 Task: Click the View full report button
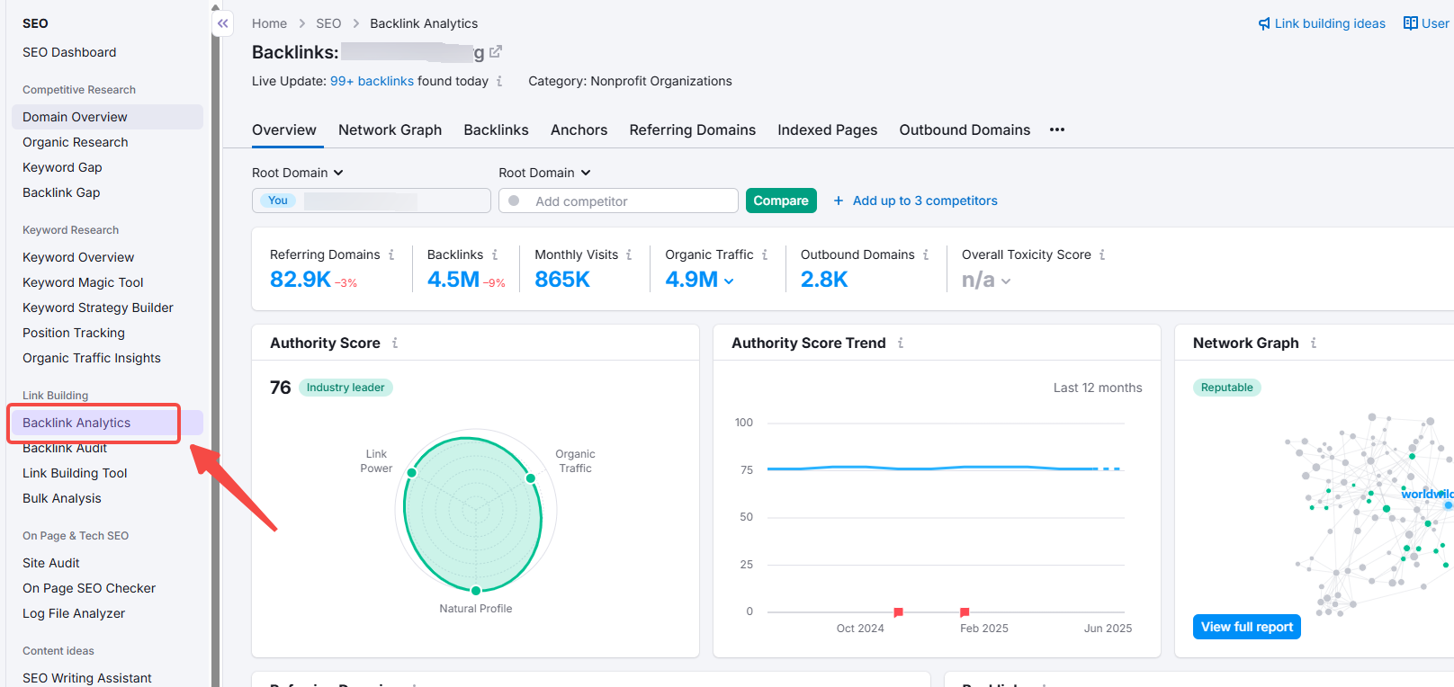(1246, 627)
